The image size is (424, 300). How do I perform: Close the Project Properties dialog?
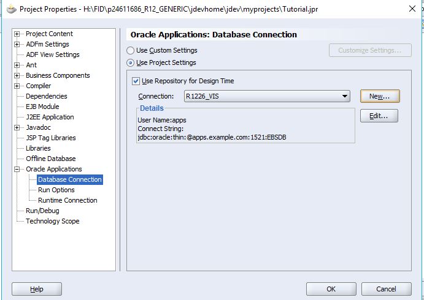[x=412, y=9]
